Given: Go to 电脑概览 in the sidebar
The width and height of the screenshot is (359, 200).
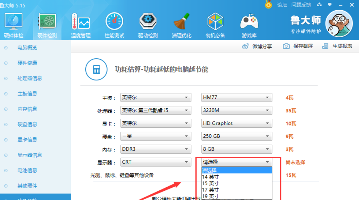Looking at the screenshot, I should point(27,48).
